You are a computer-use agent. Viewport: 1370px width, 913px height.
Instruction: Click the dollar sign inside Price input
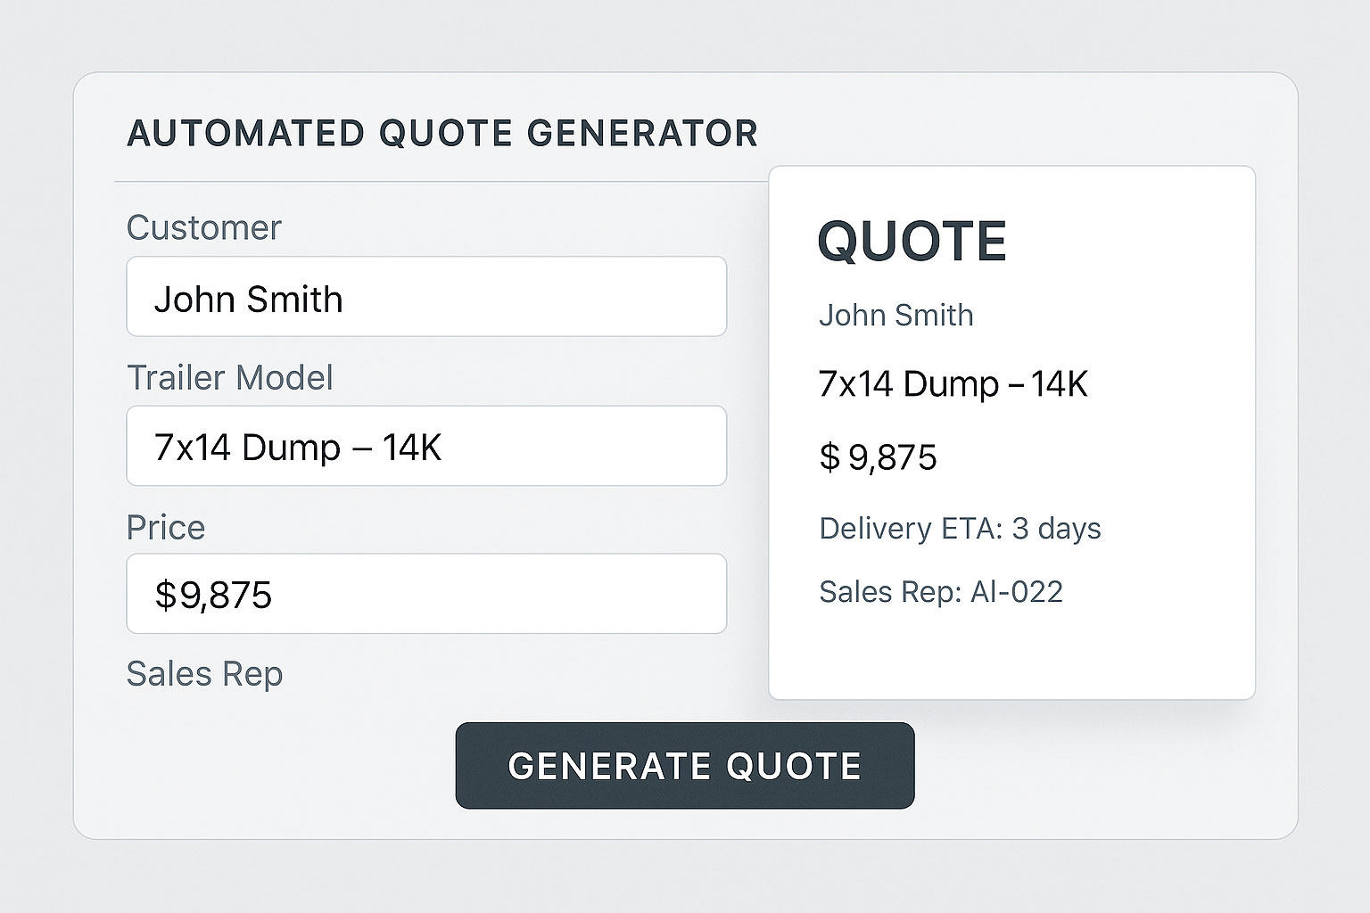click(166, 595)
